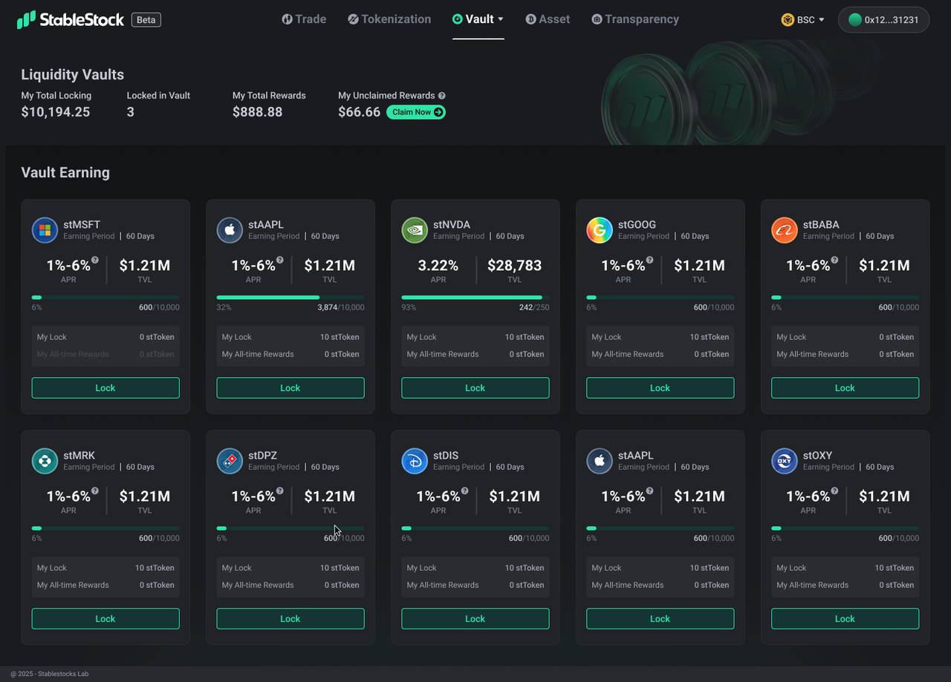Switch to the Trade tab

pyautogui.click(x=304, y=19)
